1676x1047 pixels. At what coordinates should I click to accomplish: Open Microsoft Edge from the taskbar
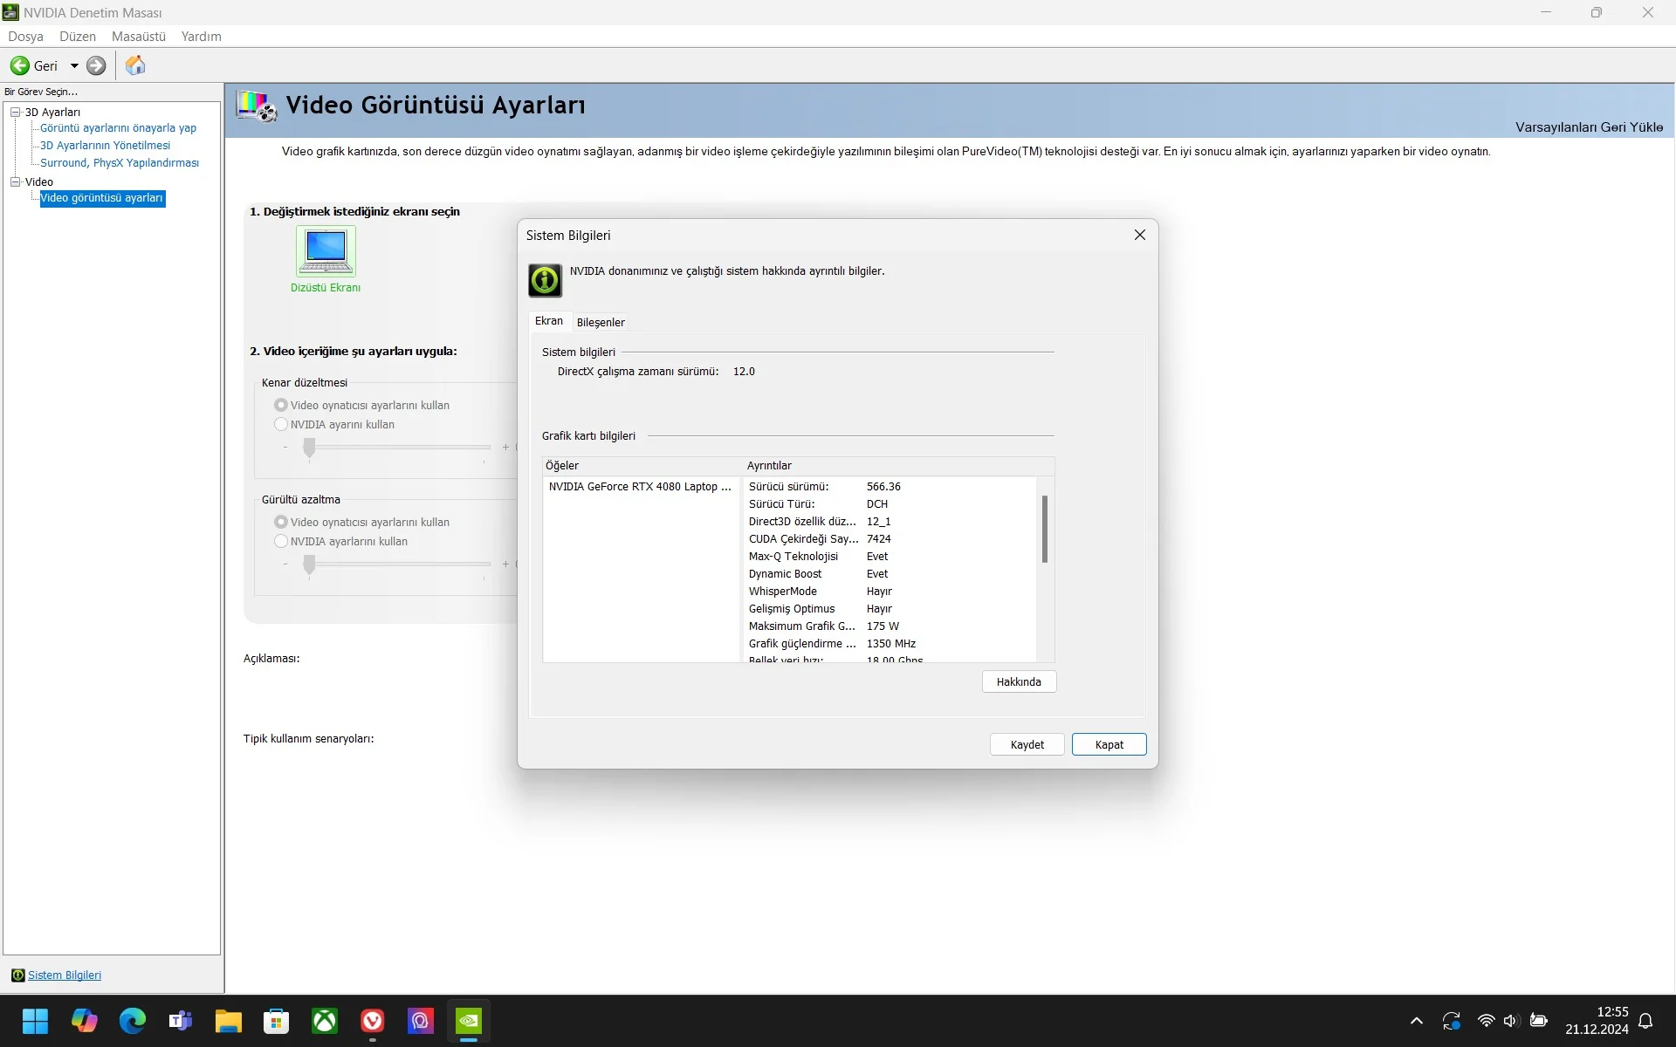(133, 1021)
